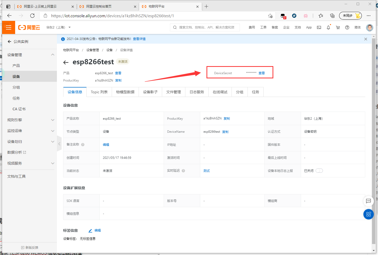
Task: Copy the DeviceName esp8266test in table
Action: point(225,132)
